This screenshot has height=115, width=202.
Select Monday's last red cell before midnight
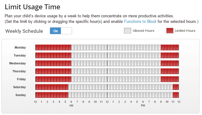click(x=177, y=47)
